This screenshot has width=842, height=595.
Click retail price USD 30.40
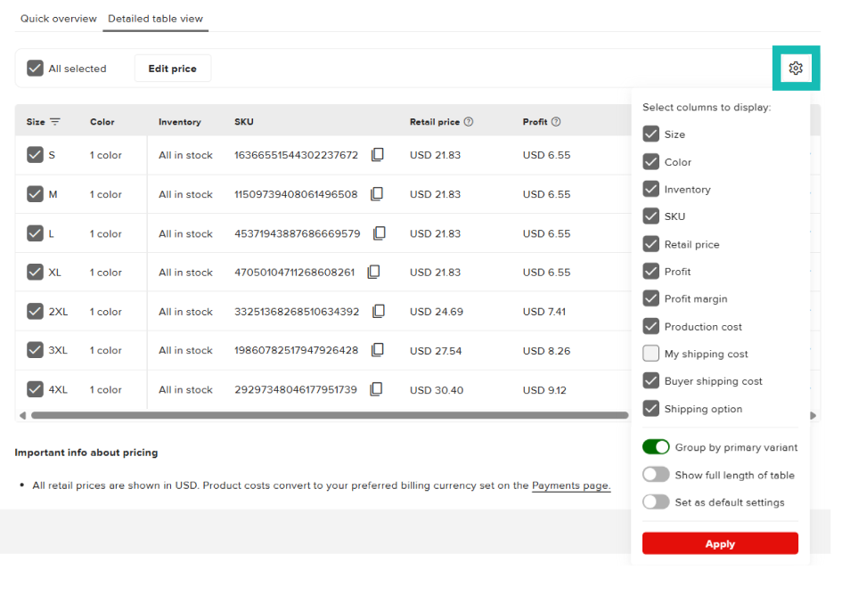click(436, 390)
